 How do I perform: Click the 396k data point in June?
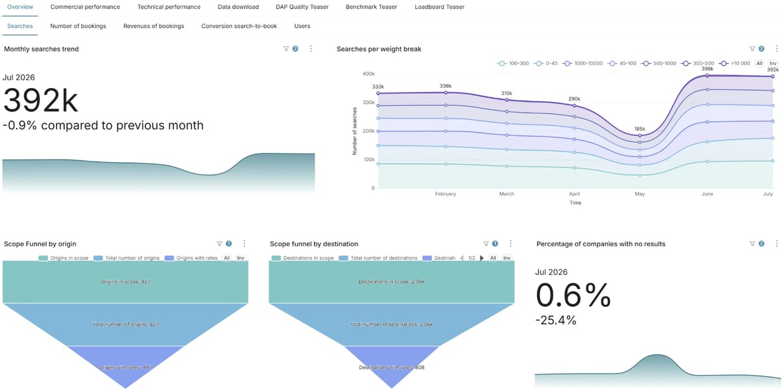tap(707, 75)
